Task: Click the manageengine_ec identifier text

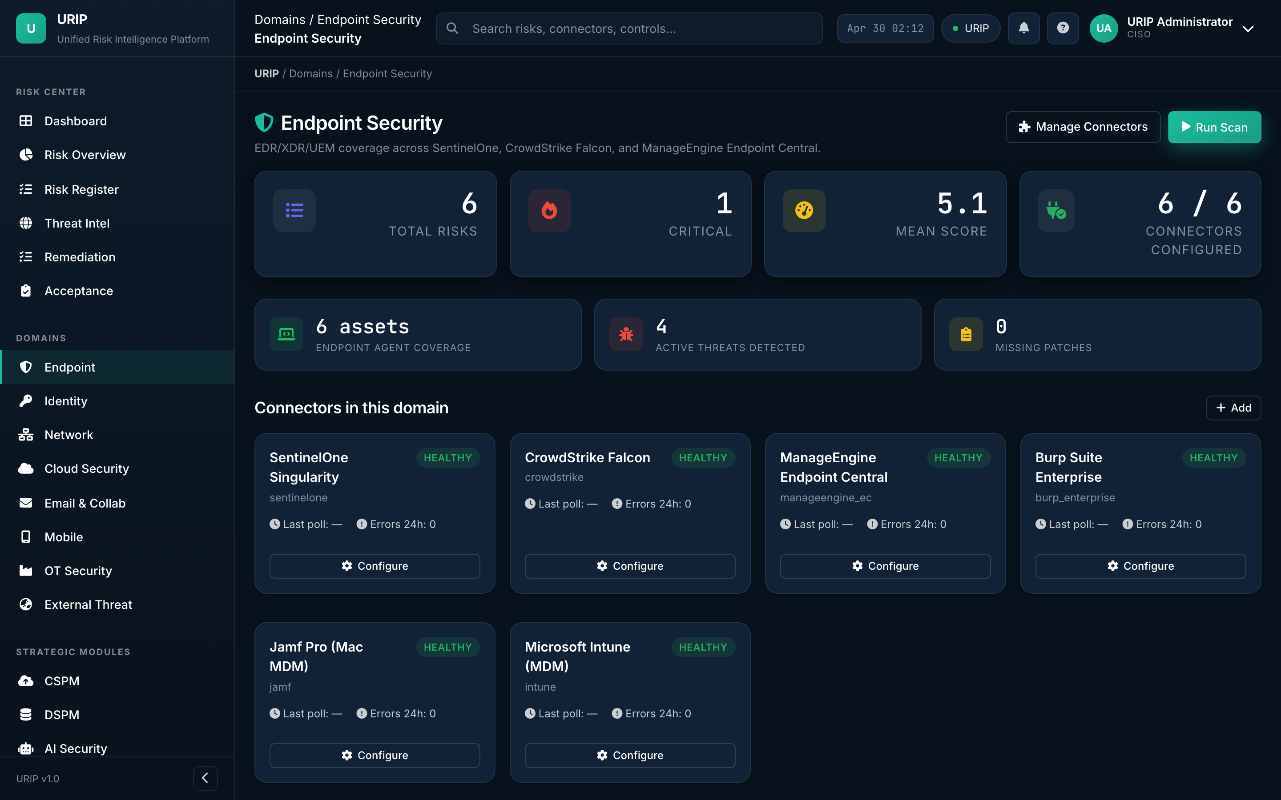Action: click(825, 497)
